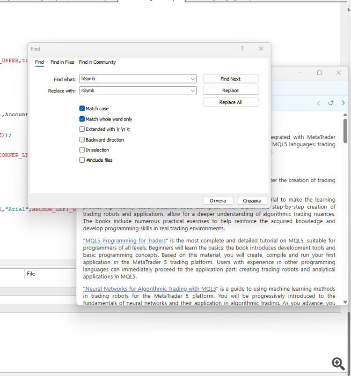This screenshot has width=351, height=376.
Task: Click the "Arial" string in code editor
Action: (17, 209)
